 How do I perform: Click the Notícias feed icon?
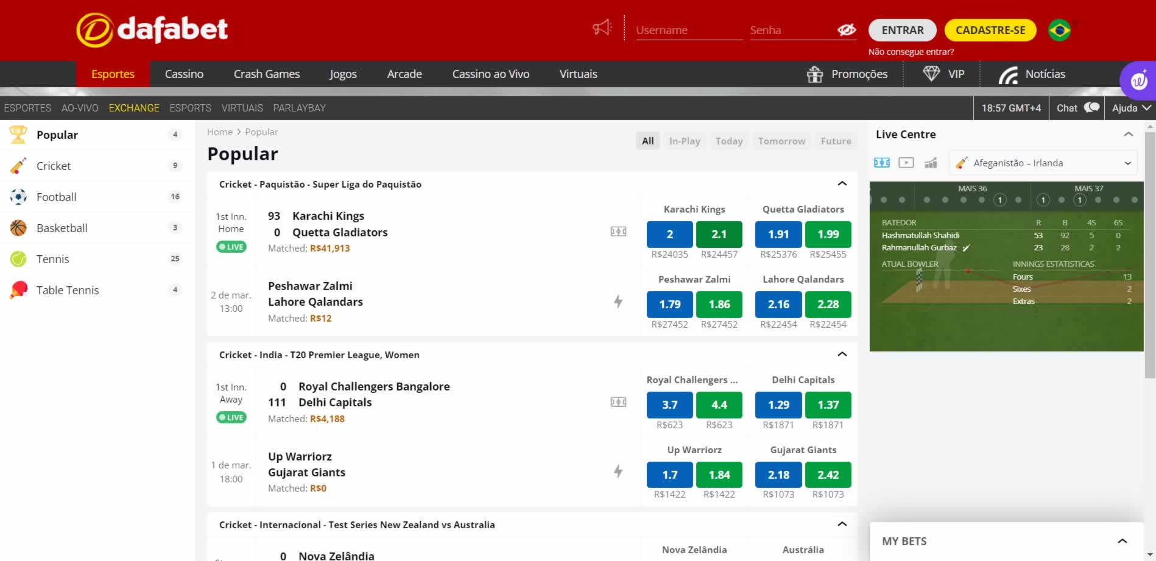coord(1008,75)
